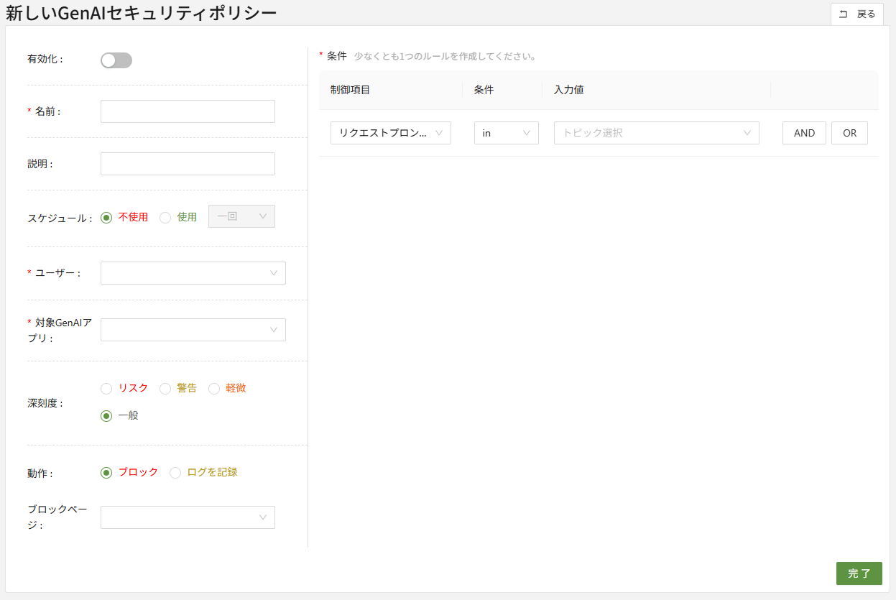Image resolution: width=896 pixels, height=600 pixels.
Task: Open the リクエストプロンプト control item dropdown
Action: click(390, 133)
